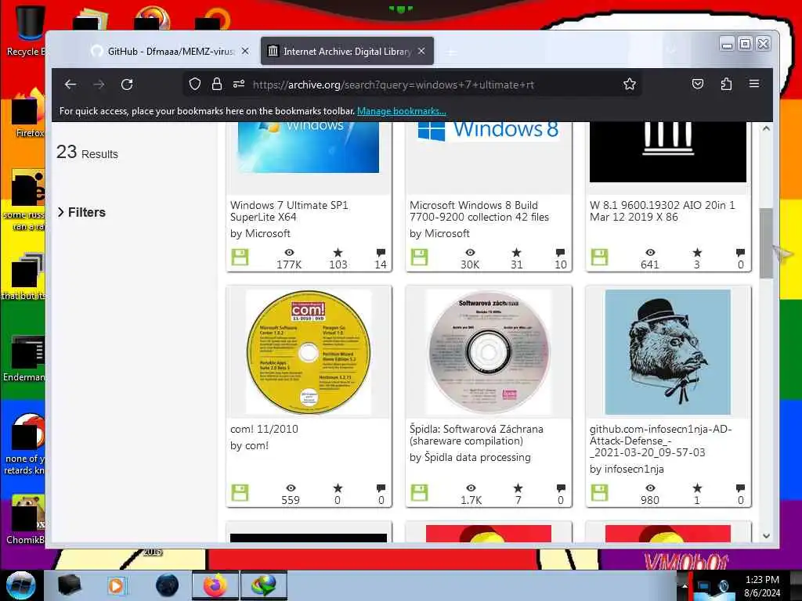The width and height of the screenshot is (802, 601).
Task: Click software floppy icon on Špidla card
Action: 419,493
